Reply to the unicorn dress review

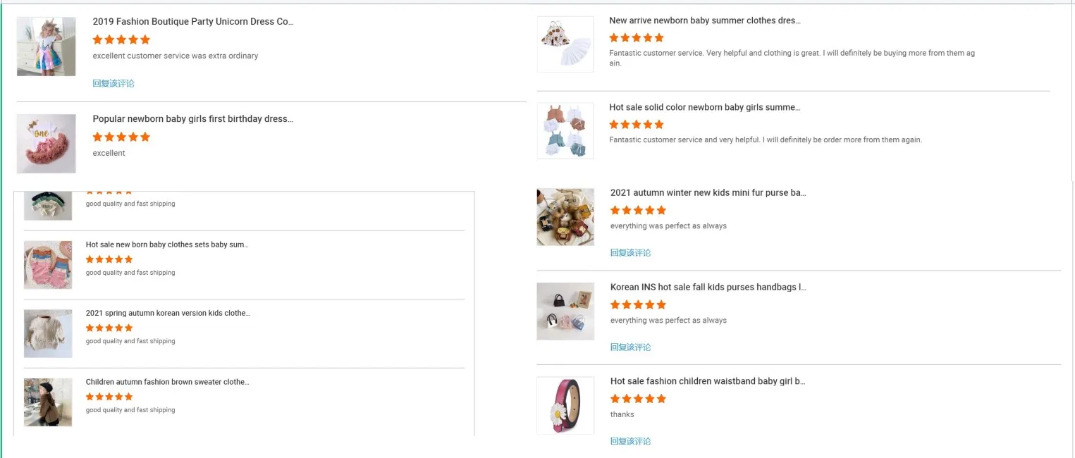point(113,83)
